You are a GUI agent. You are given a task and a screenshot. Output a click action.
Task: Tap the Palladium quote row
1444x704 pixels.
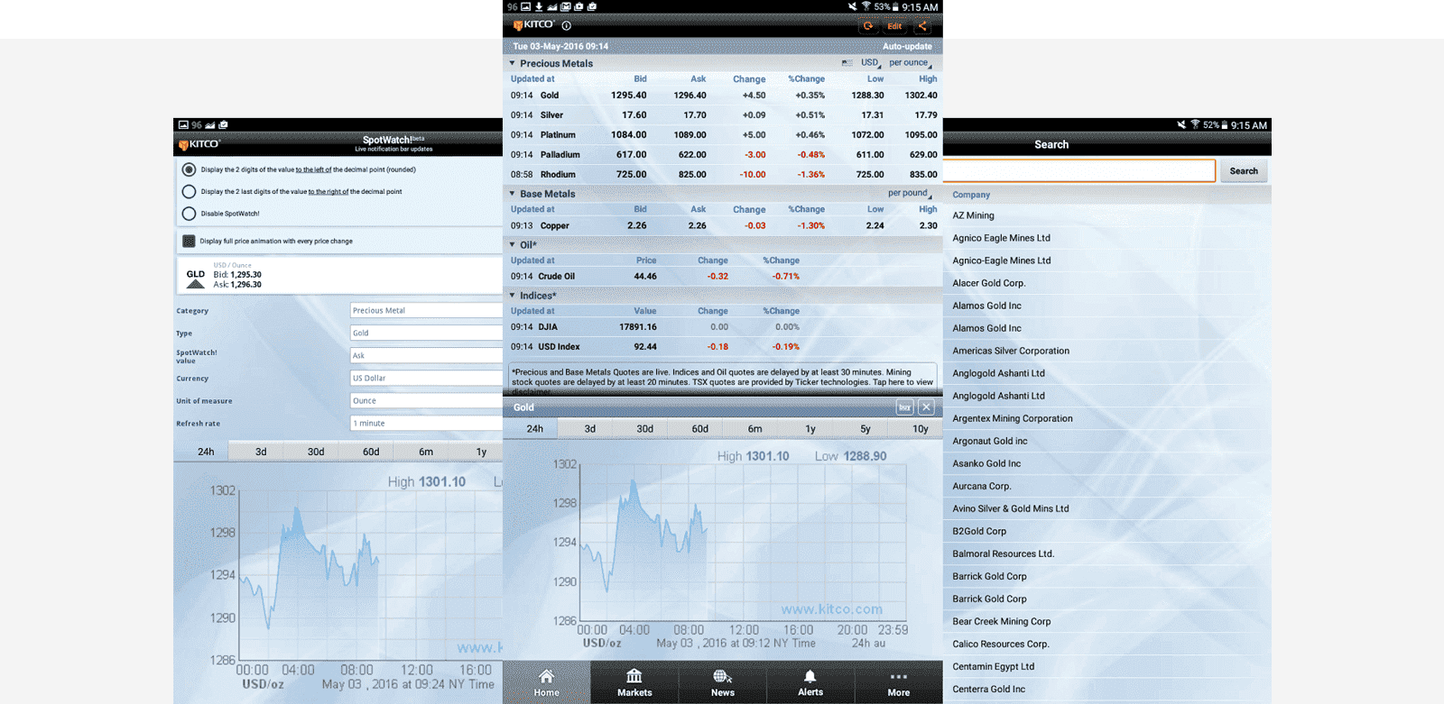723,154
